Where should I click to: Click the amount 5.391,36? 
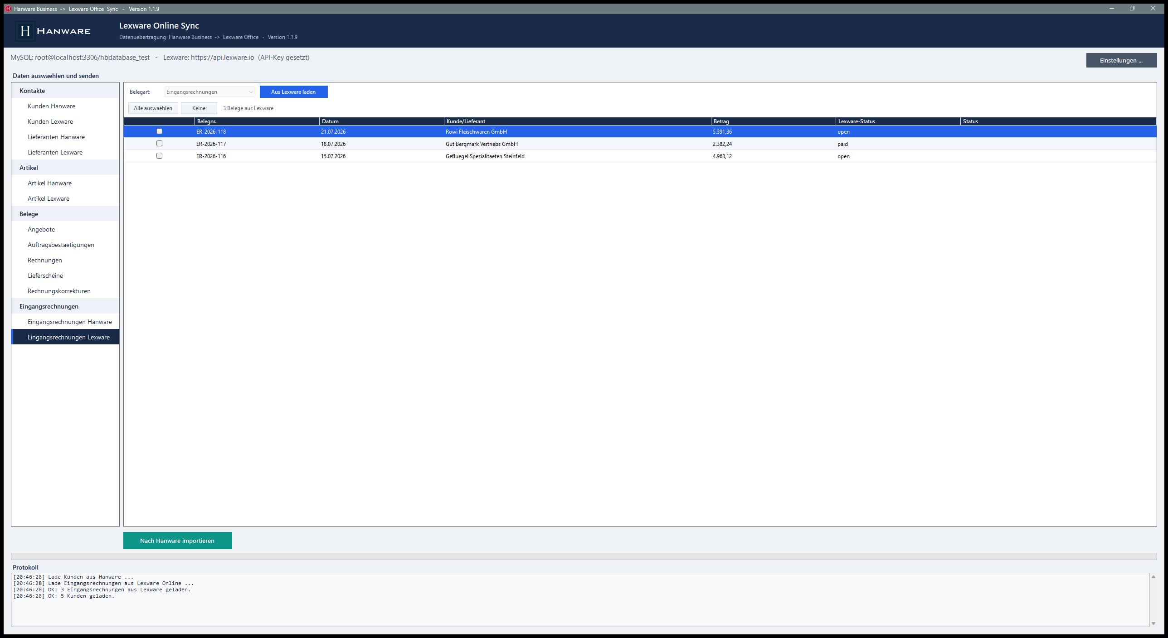point(722,132)
